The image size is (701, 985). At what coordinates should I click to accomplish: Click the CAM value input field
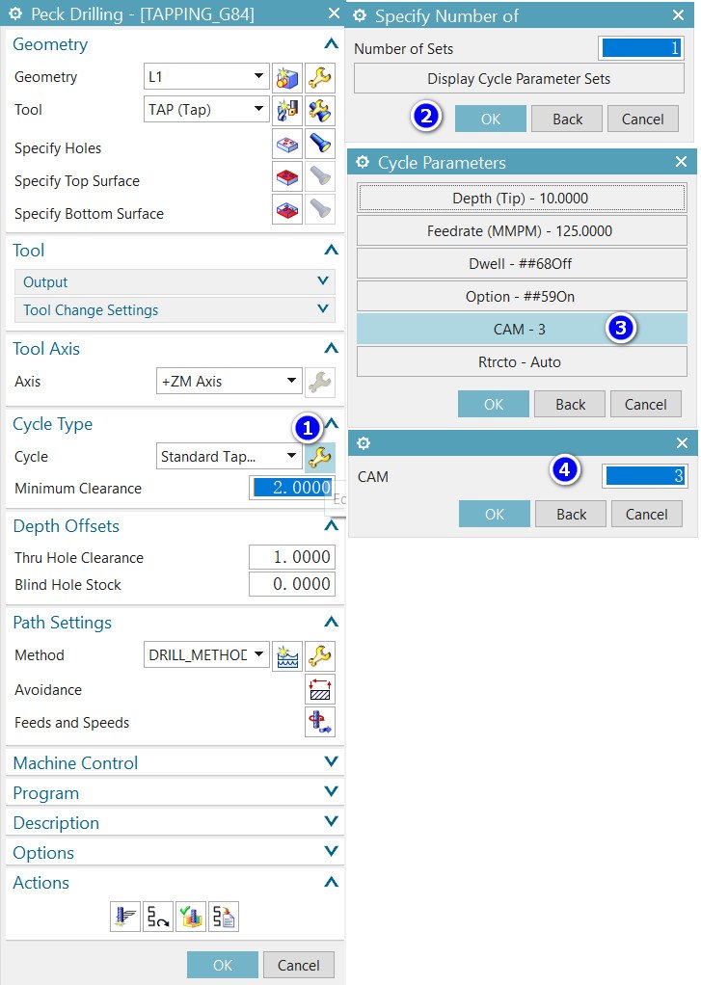coord(644,475)
